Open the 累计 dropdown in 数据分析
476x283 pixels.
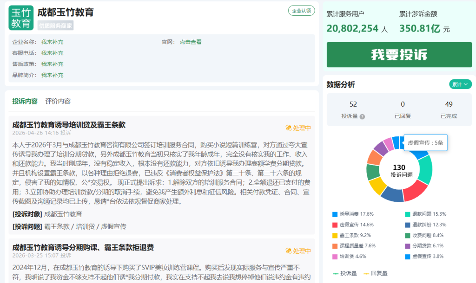tap(460, 84)
